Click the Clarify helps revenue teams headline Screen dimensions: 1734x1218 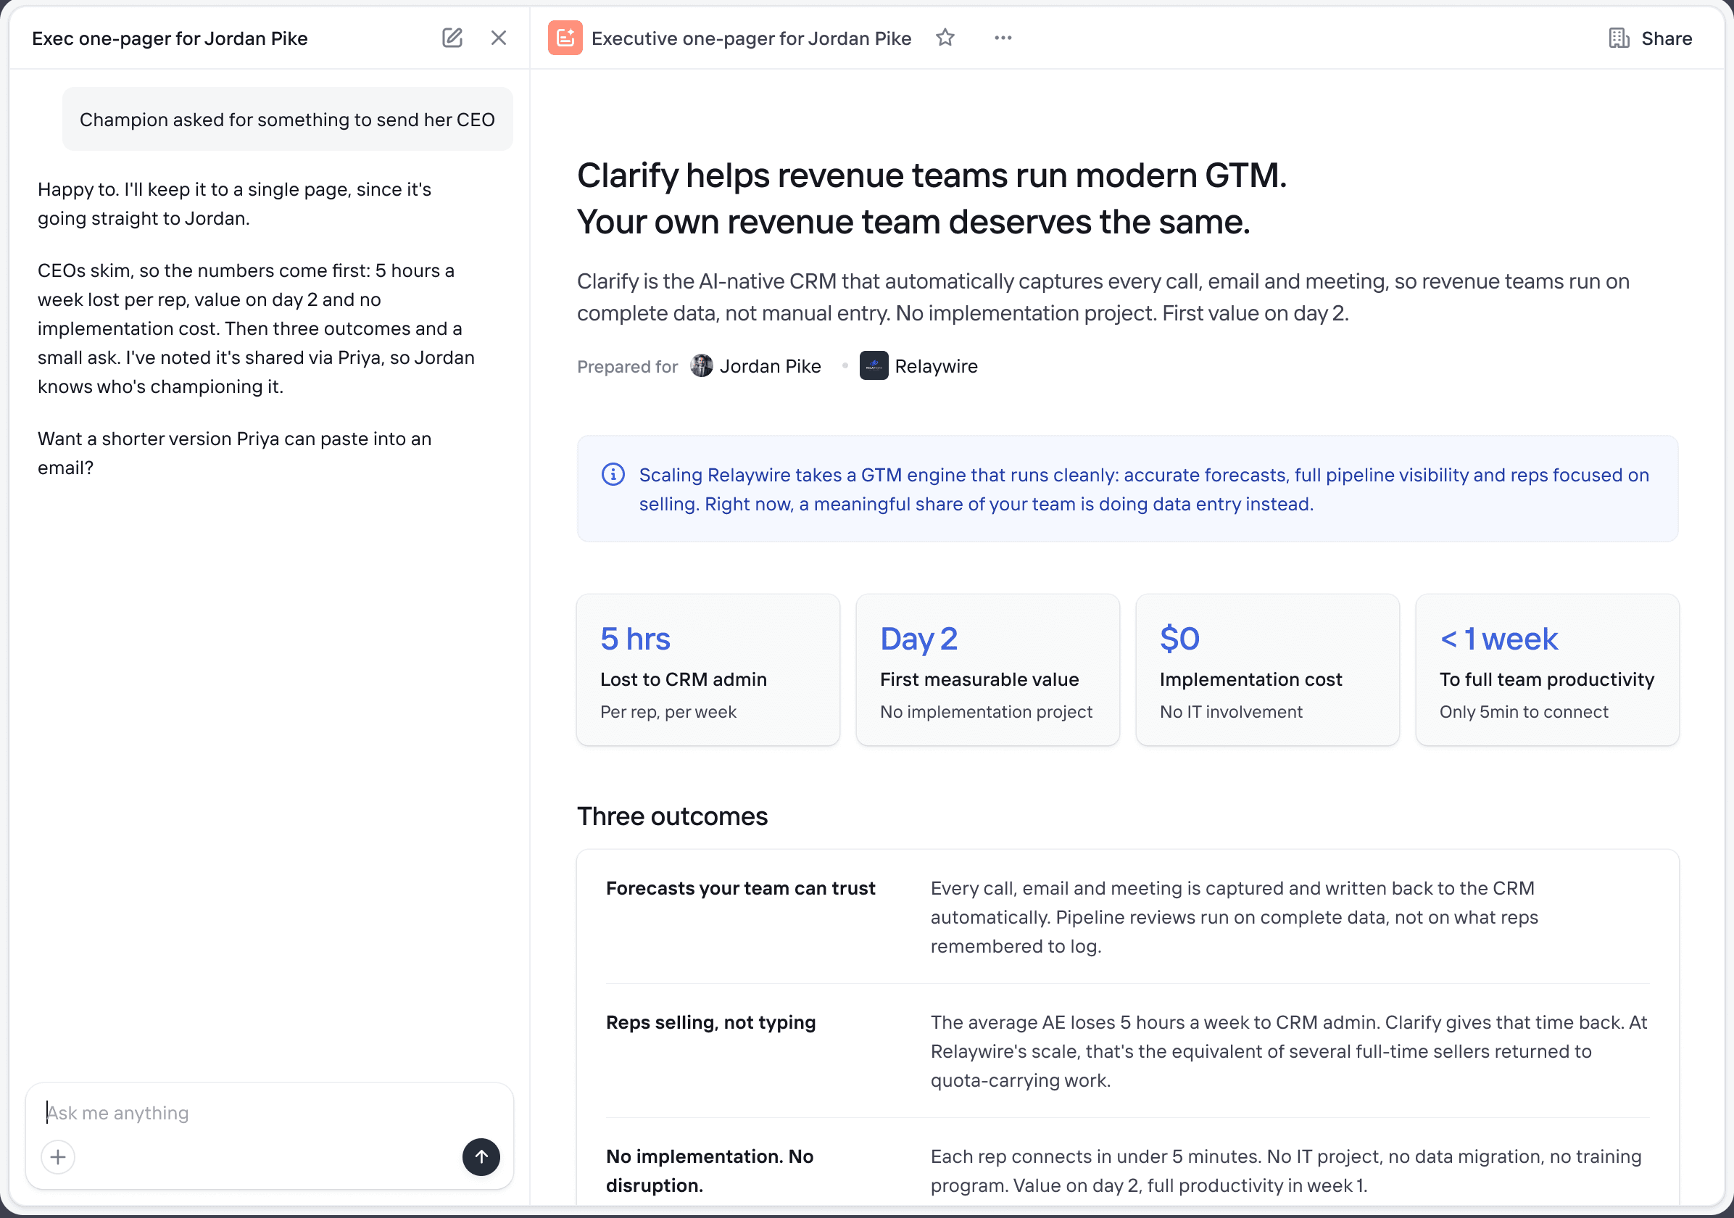(x=932, y=199)
